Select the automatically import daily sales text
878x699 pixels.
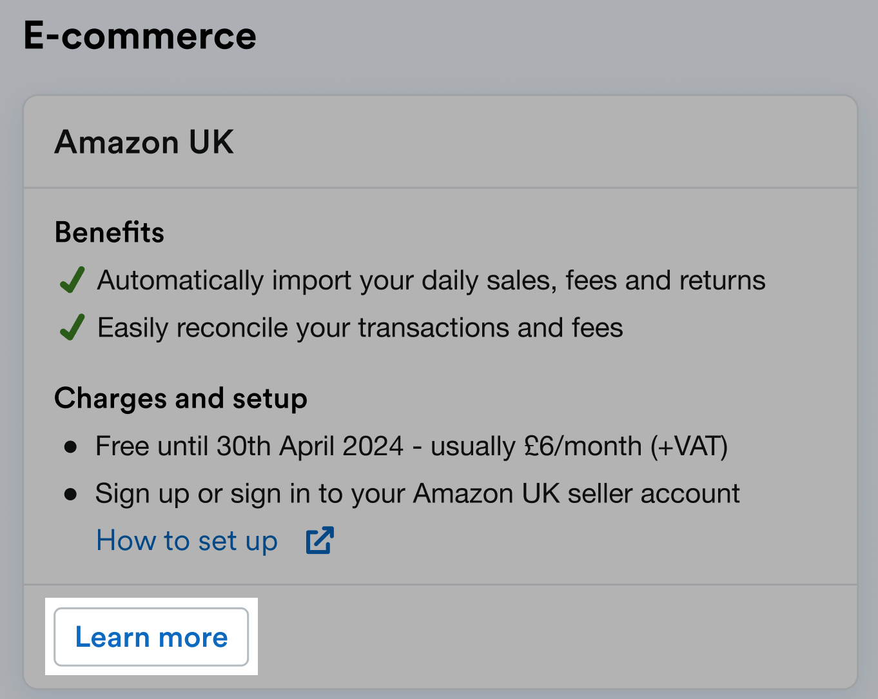coord(431,280)
